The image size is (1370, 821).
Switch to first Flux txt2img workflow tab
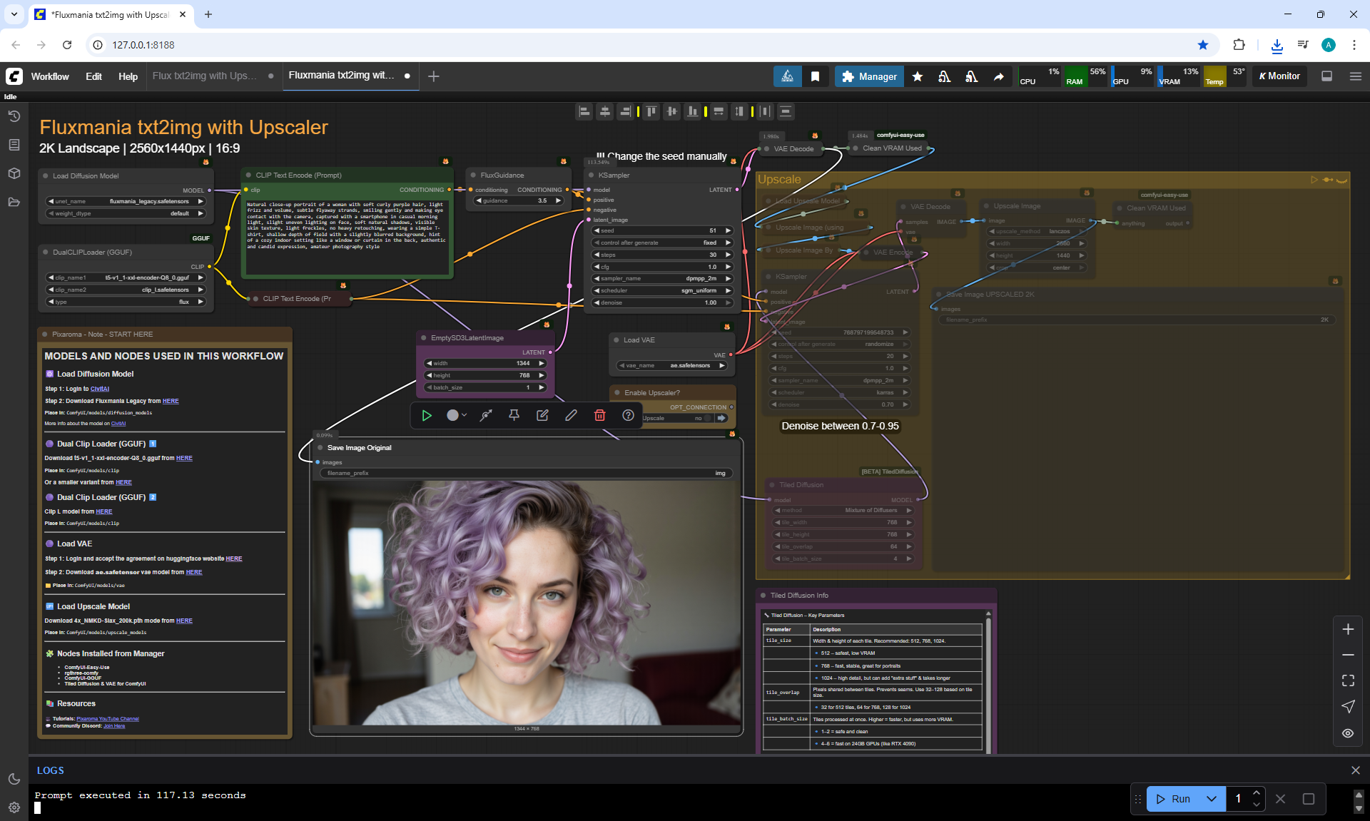pos(204,76)
